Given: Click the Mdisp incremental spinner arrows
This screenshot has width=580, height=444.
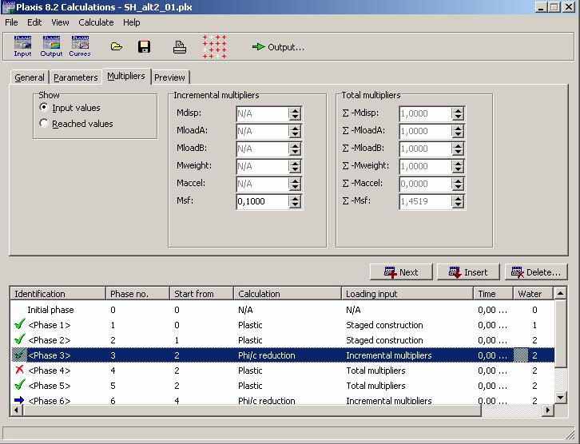Looking at the screenshot, I should pos(295,113).
